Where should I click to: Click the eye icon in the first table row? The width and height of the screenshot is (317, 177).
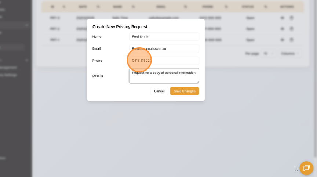click(282, 18)
